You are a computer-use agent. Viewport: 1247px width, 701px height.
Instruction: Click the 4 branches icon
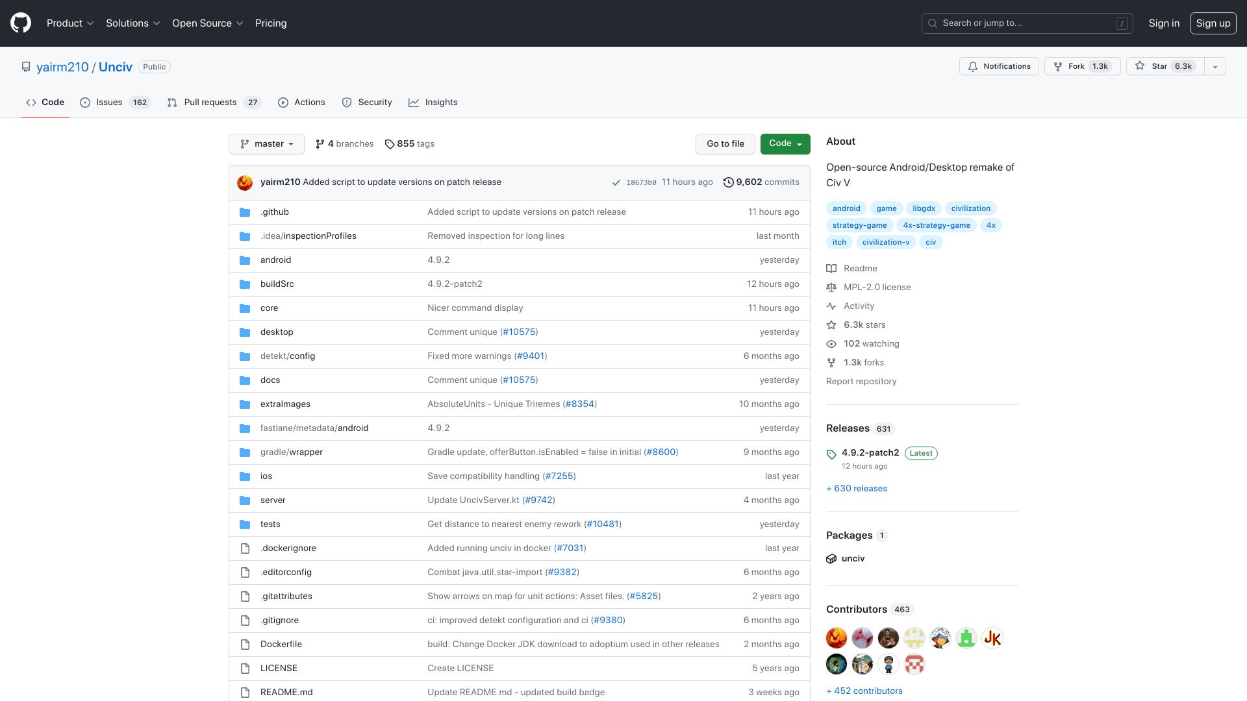coord(320,144)
